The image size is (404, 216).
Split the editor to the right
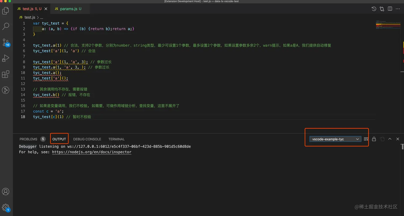click(x=390, y=9)
